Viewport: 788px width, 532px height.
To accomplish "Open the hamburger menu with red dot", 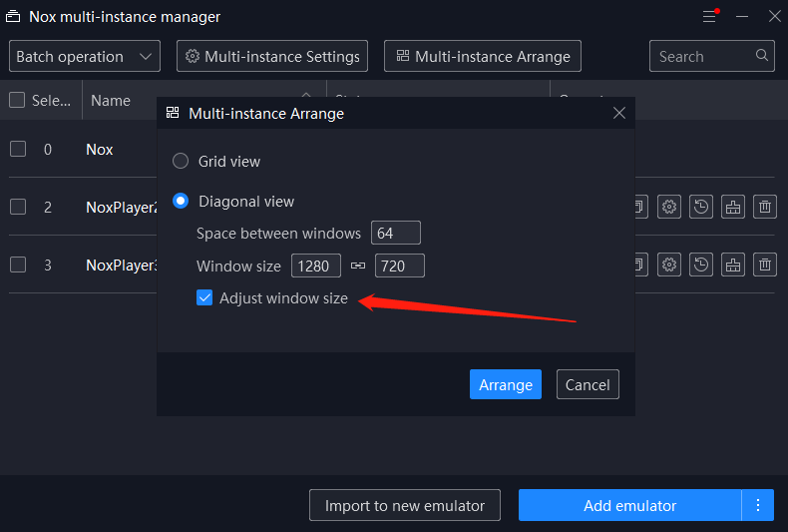I will click(x=710, y=17).
